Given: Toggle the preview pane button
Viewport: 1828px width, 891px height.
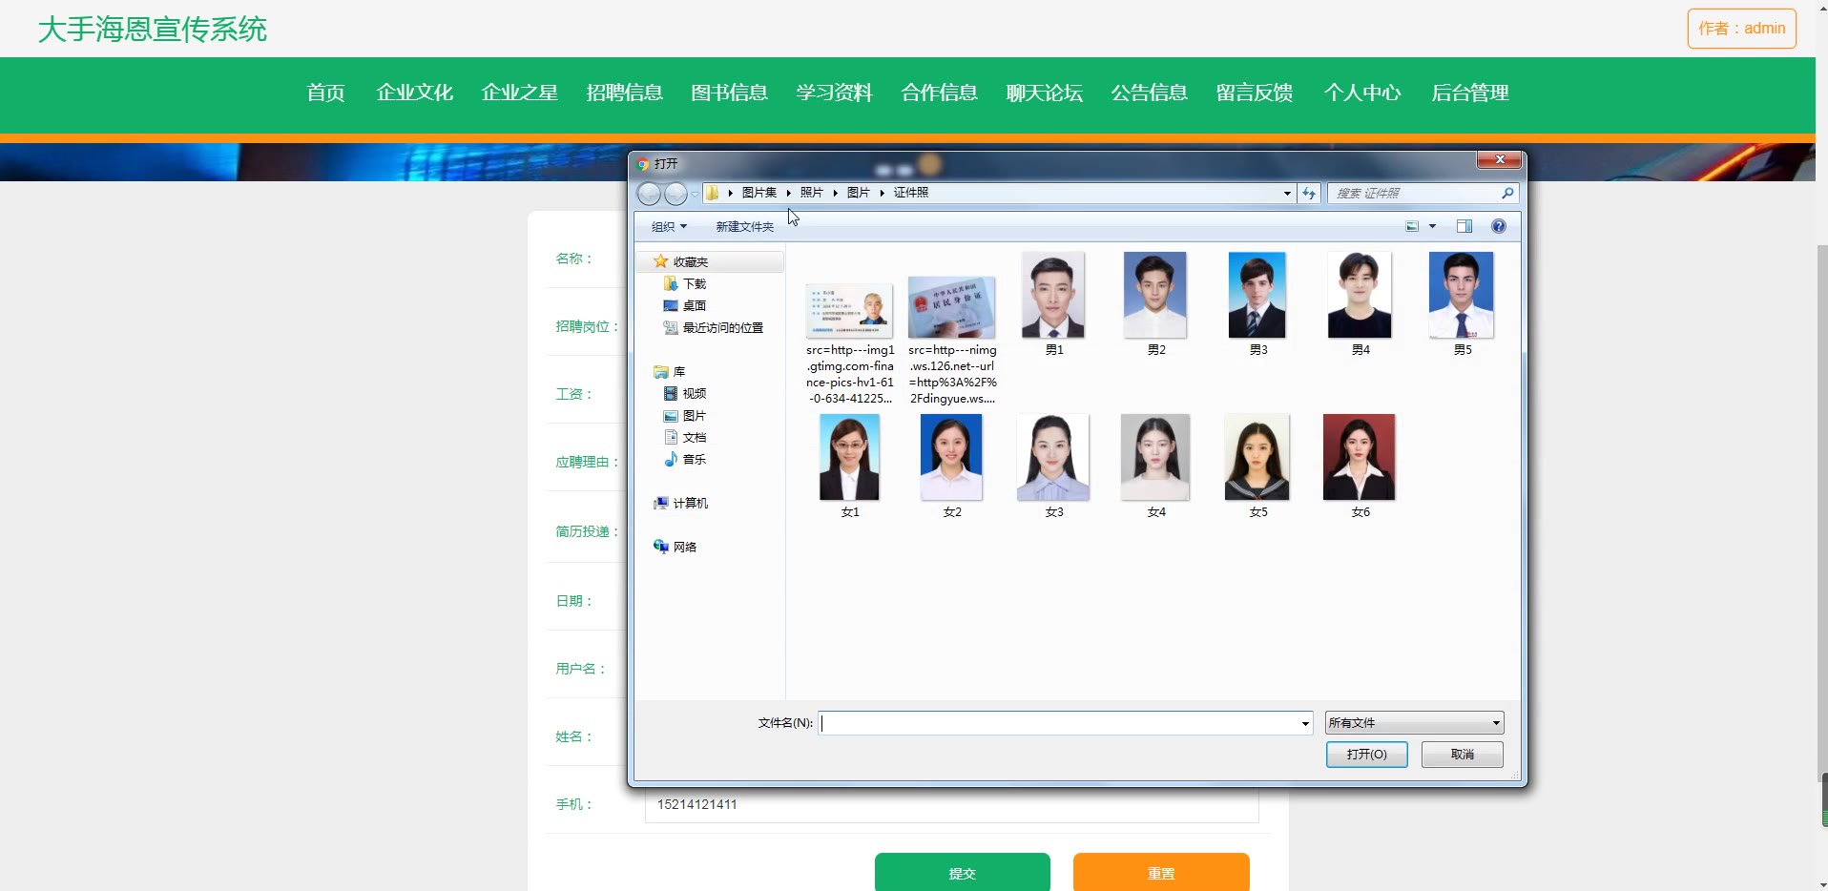Looking at the screenshot, I should [x=1464, y=226].
